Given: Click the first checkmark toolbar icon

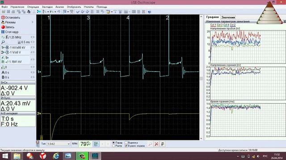Looking at the screenshot, I should coord(78,12).
